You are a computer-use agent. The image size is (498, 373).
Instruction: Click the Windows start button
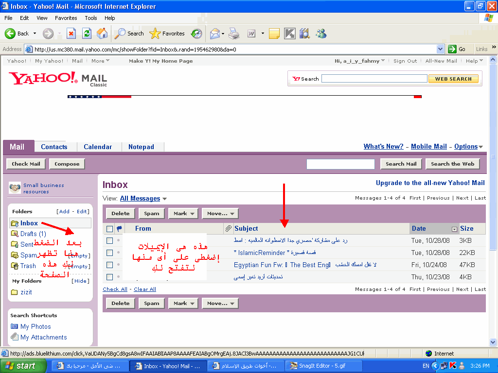click(x=23, y=366)
